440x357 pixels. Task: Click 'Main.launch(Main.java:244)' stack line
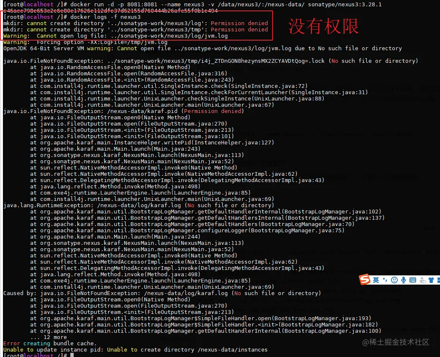115,237
